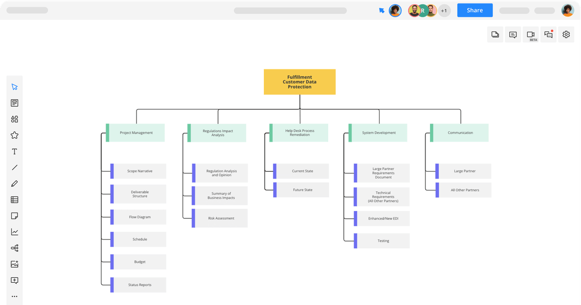Open the user profile avatar menu
Image resolution: width=581 pixels, height=305 pixels.
(567, 11)
